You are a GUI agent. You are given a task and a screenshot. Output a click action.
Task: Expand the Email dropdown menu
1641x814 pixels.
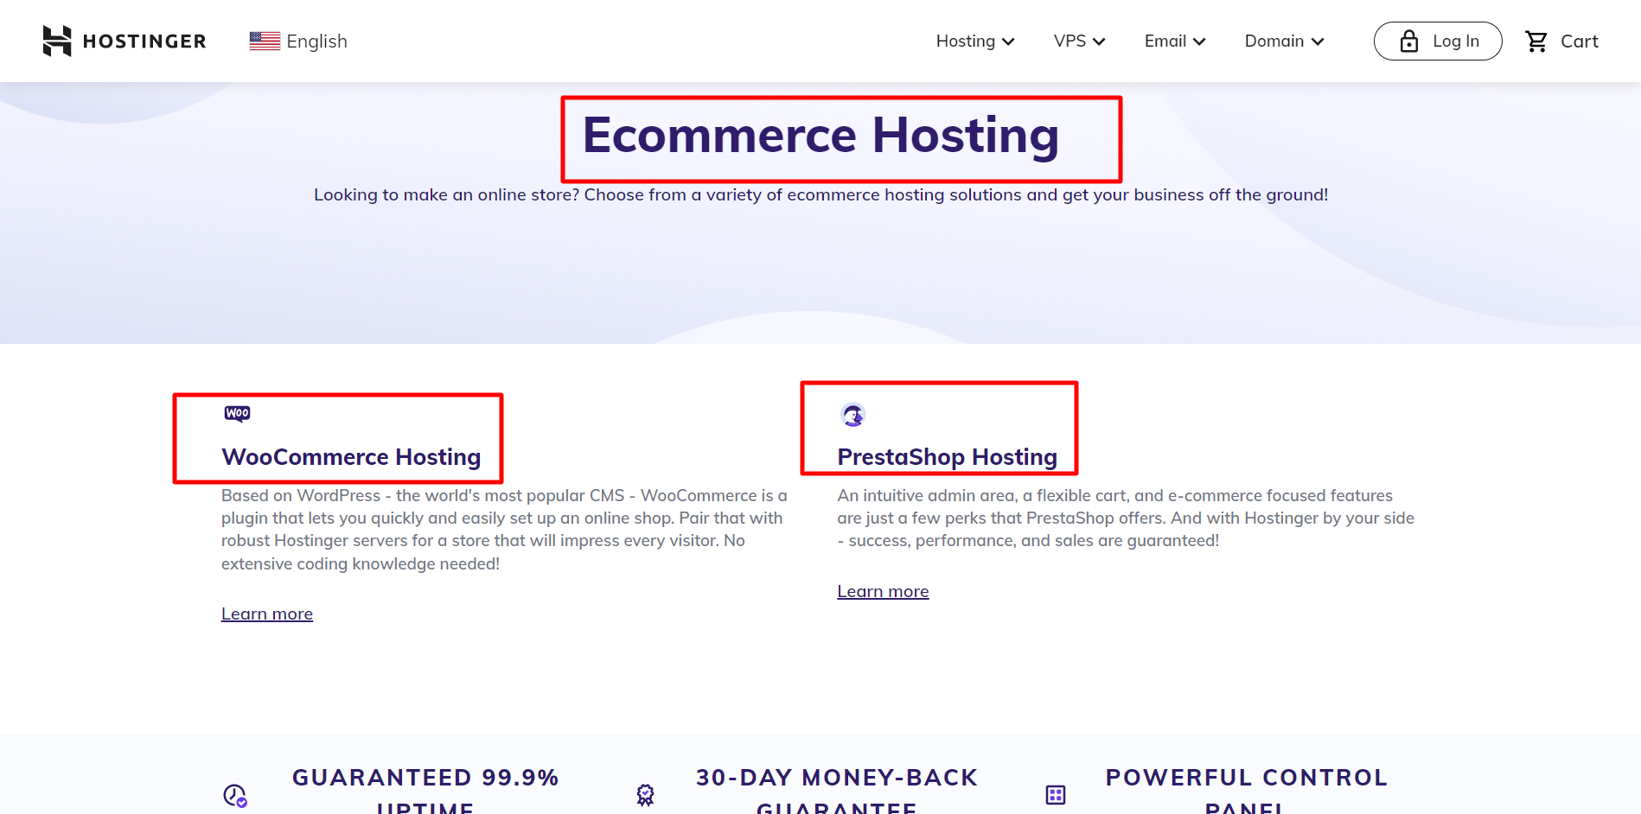tap(1175, 41)
